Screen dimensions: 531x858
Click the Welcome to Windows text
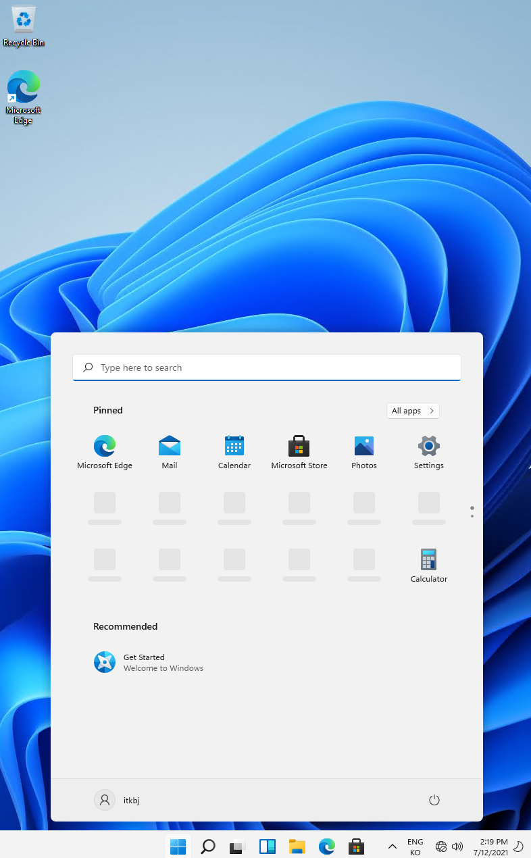pos(163,668)
